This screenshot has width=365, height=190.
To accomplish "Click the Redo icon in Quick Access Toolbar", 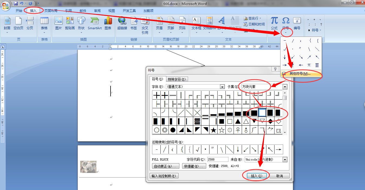I will point(30,4).
